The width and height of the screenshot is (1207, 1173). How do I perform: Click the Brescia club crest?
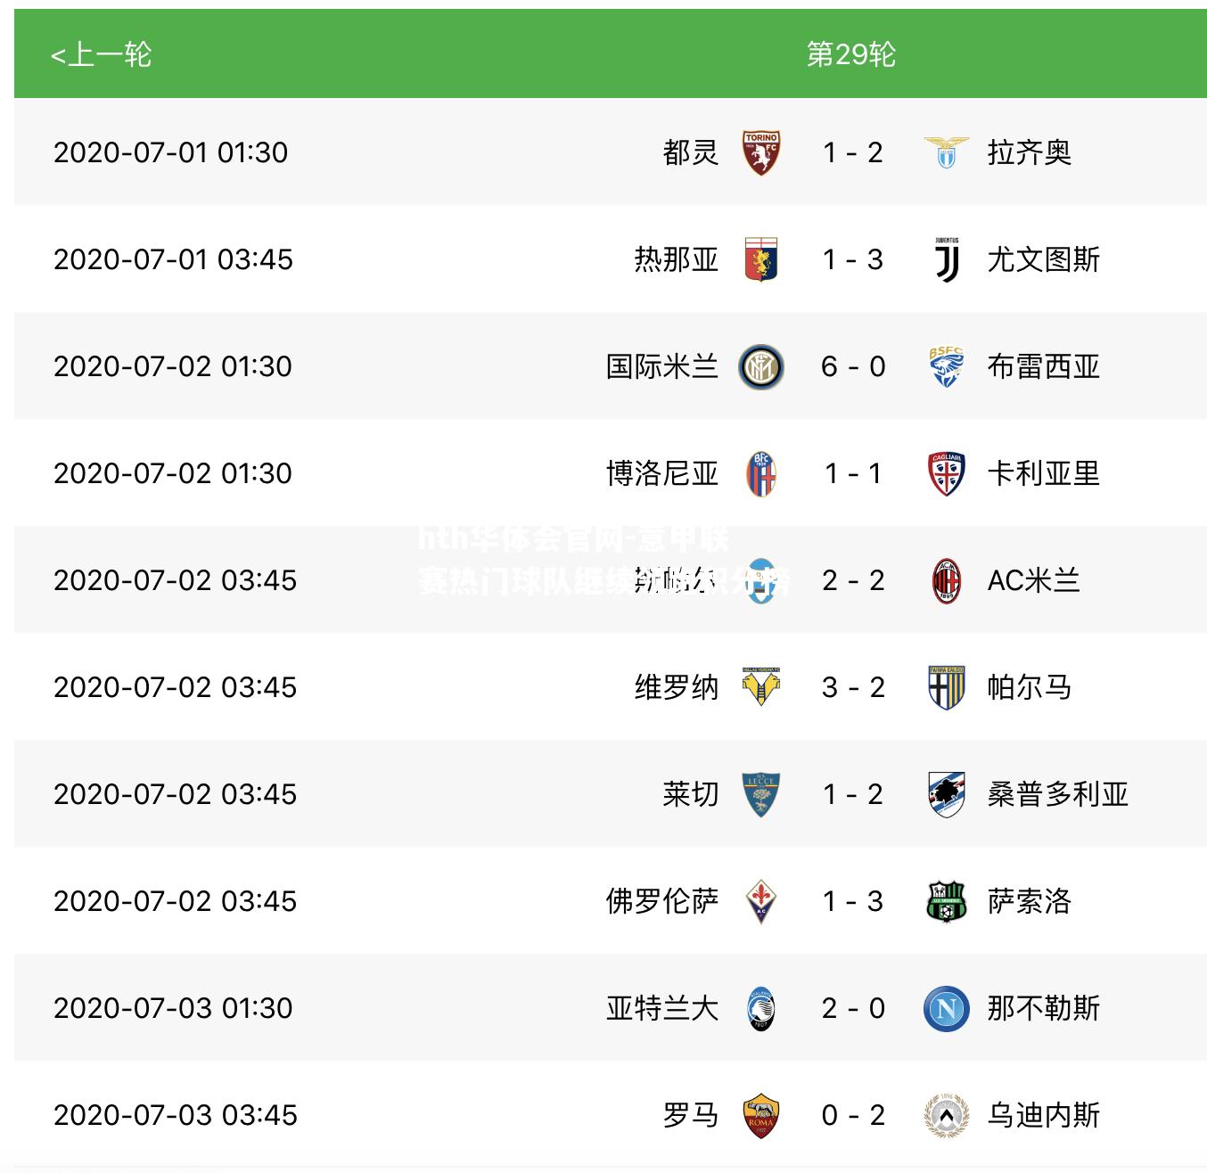946,366
